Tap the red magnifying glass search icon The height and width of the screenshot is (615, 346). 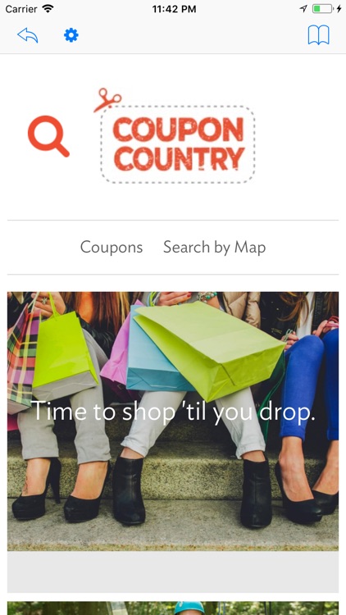coord(48,136)
